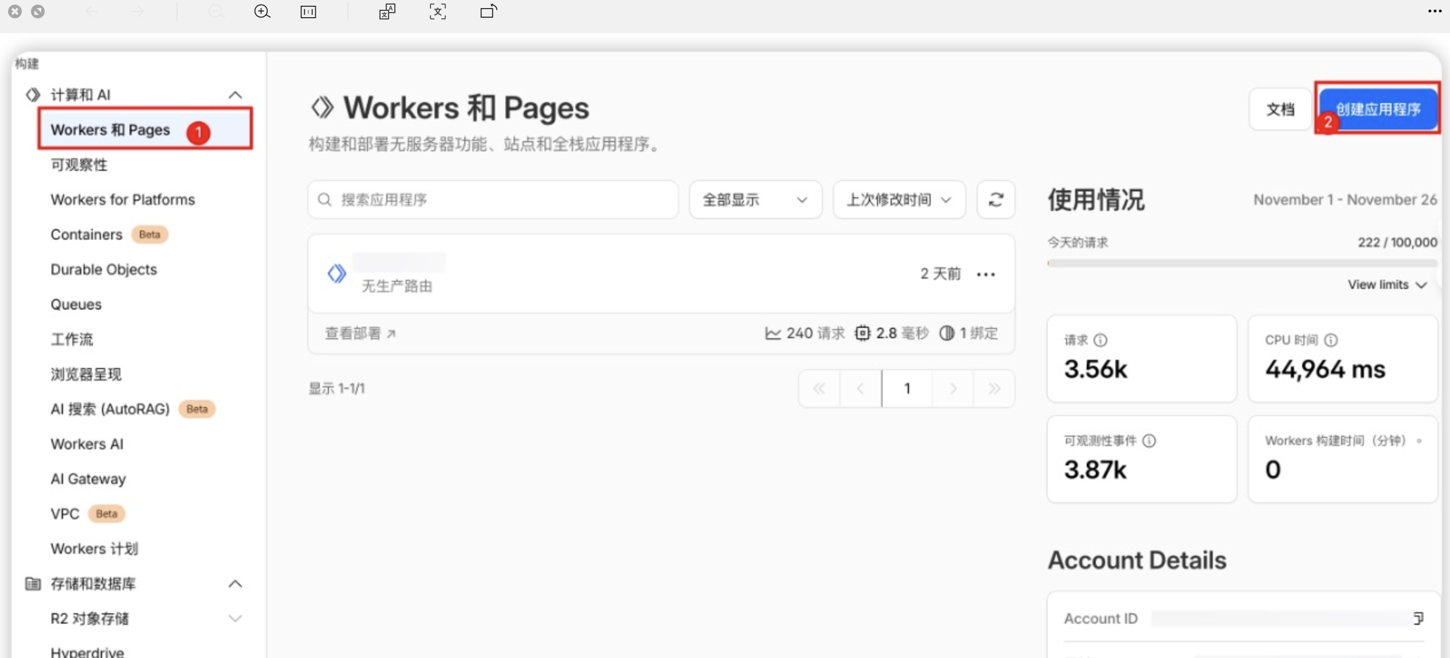Click the 计算和 AI section icon

(x=33, y=95)
